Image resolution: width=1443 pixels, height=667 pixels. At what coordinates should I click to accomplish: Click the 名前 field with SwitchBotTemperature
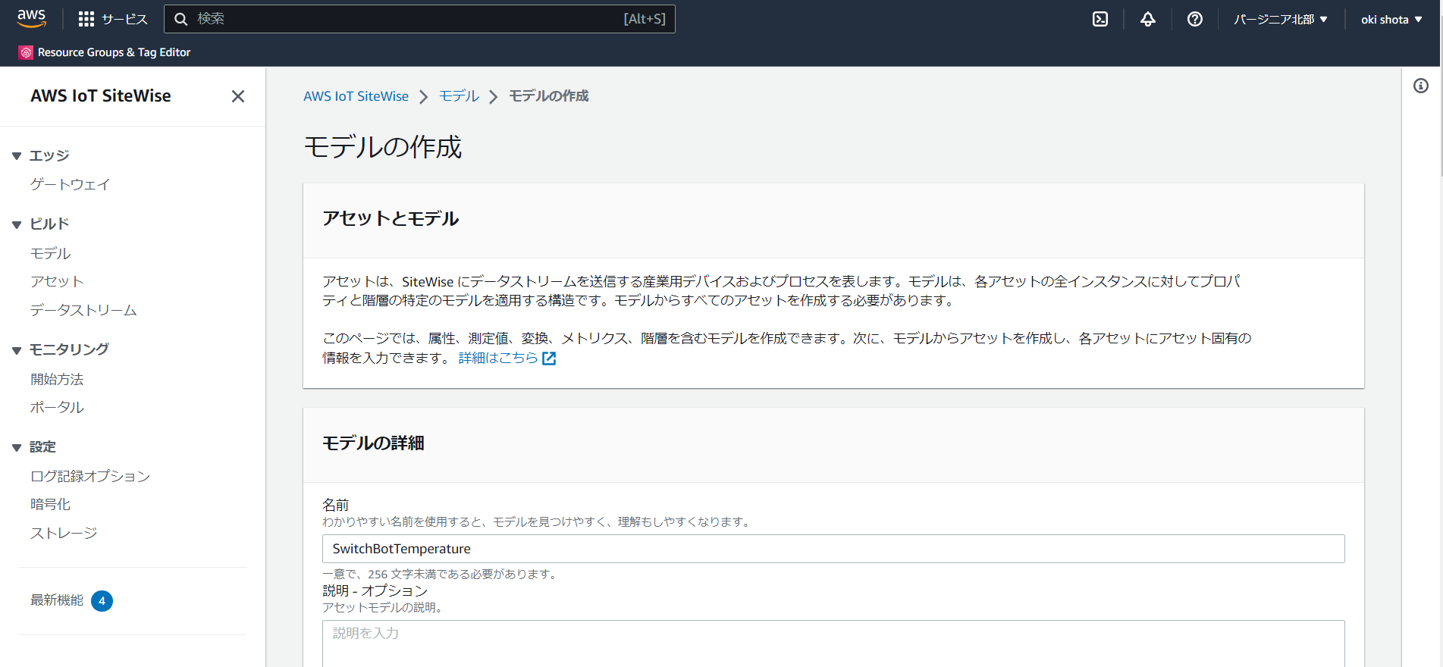(x=833, y=549)
